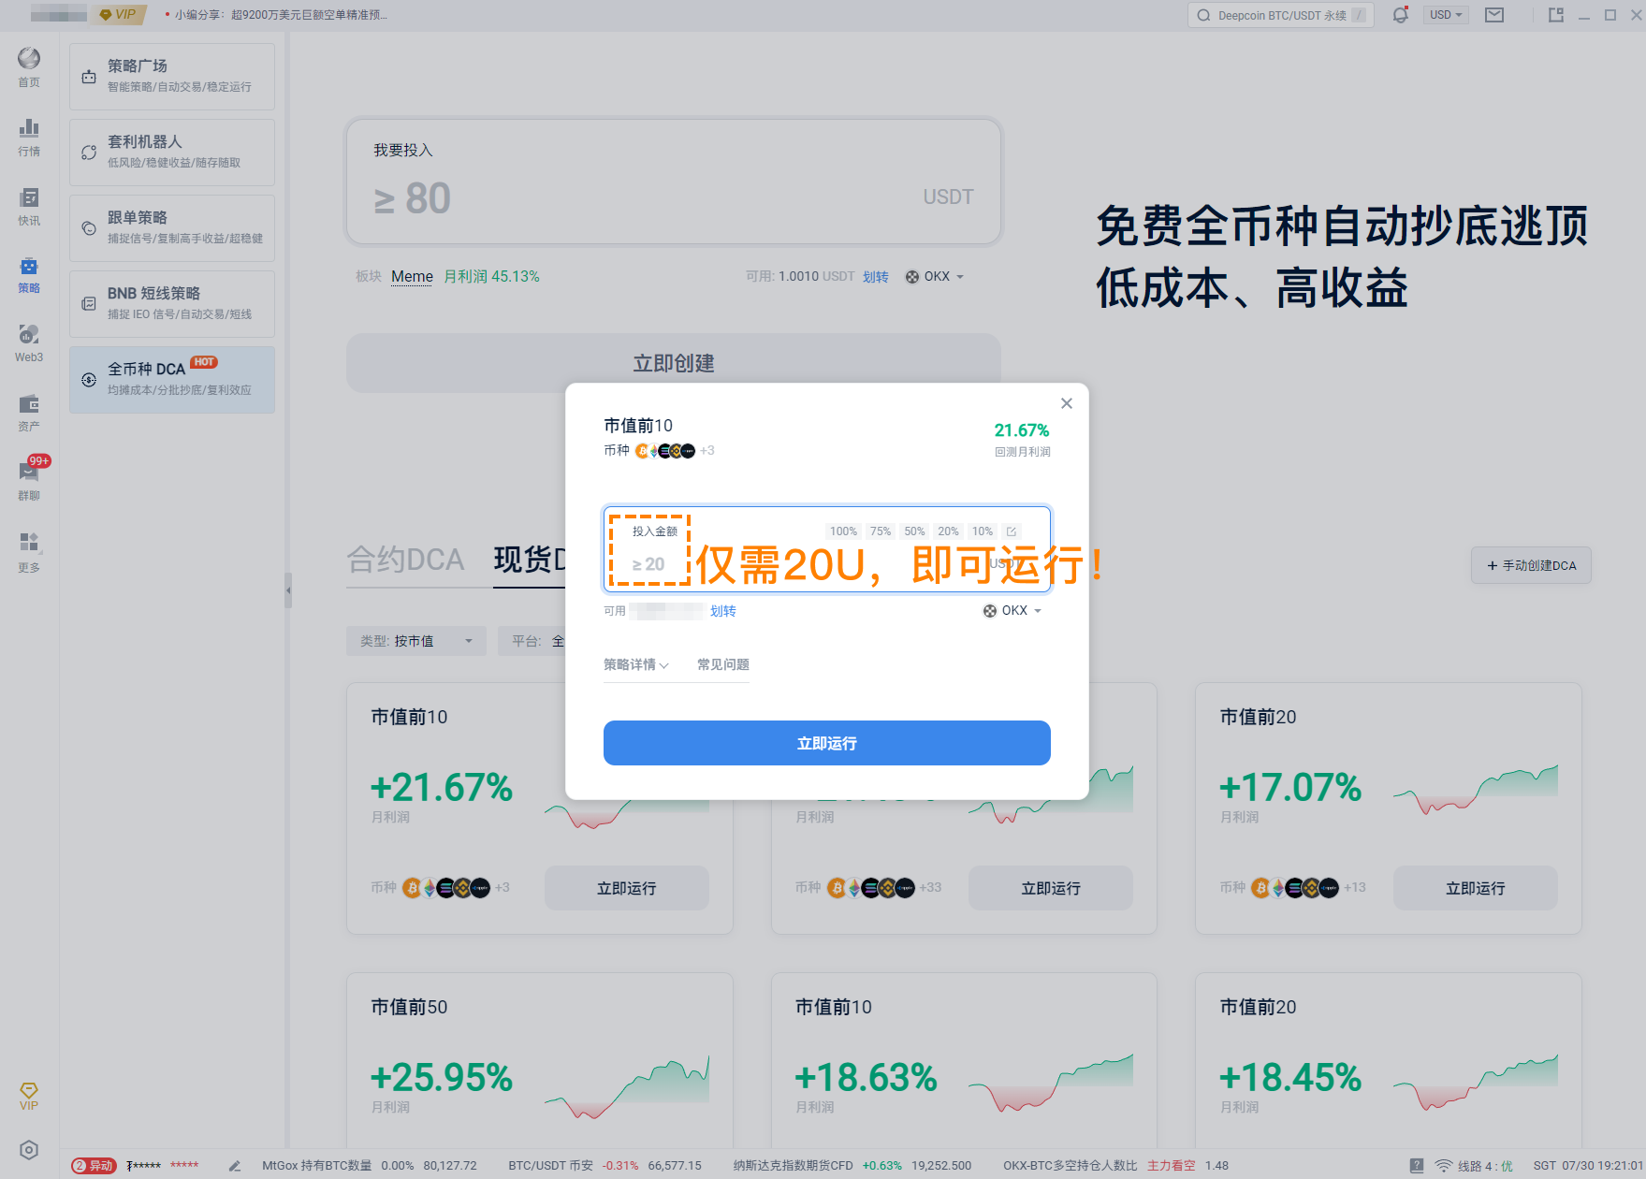Viewport: 1646px width, 1179px height.
Task: Click the 异动 alert badge in status bar
Action: pos(95,1166)
